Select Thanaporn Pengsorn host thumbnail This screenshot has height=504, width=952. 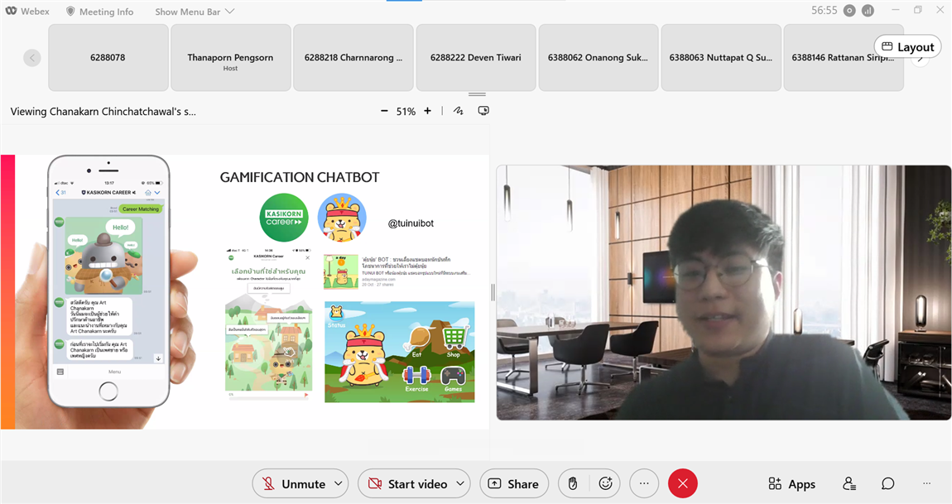pyautogui.click(x=230, y=57)
